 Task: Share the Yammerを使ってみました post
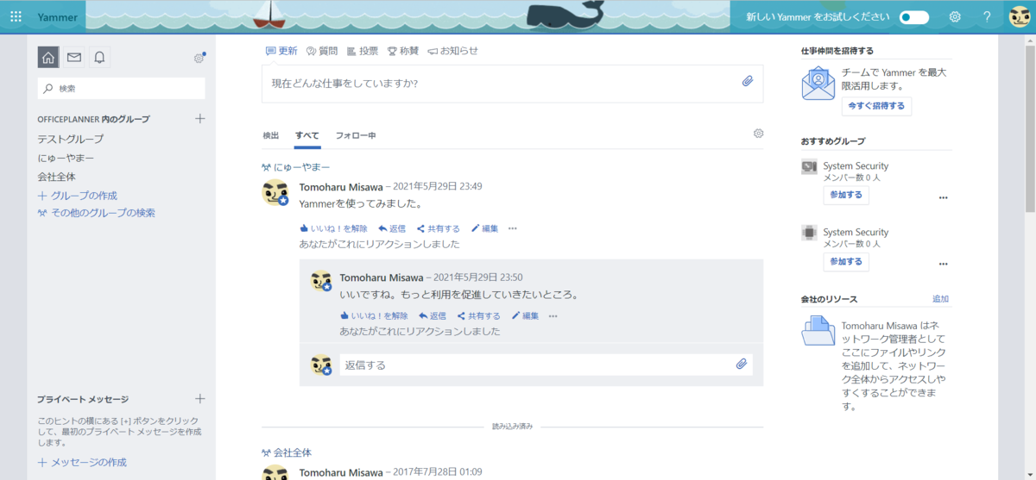coord(439,228)
